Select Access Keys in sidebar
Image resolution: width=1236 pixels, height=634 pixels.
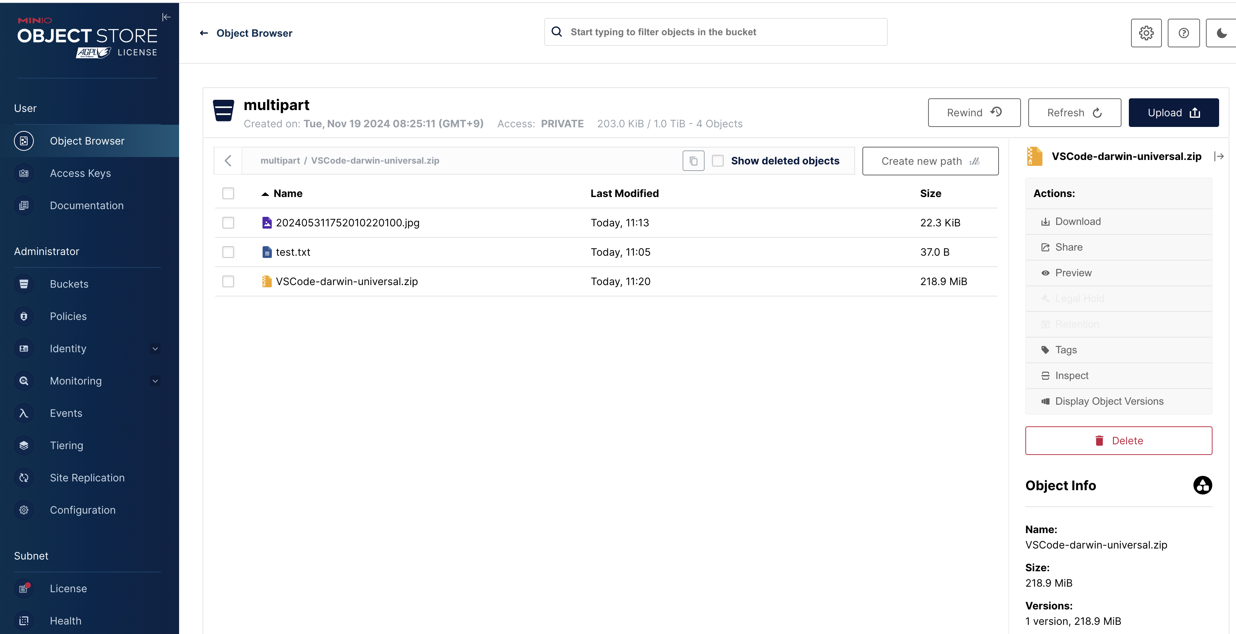click(80, 173)
